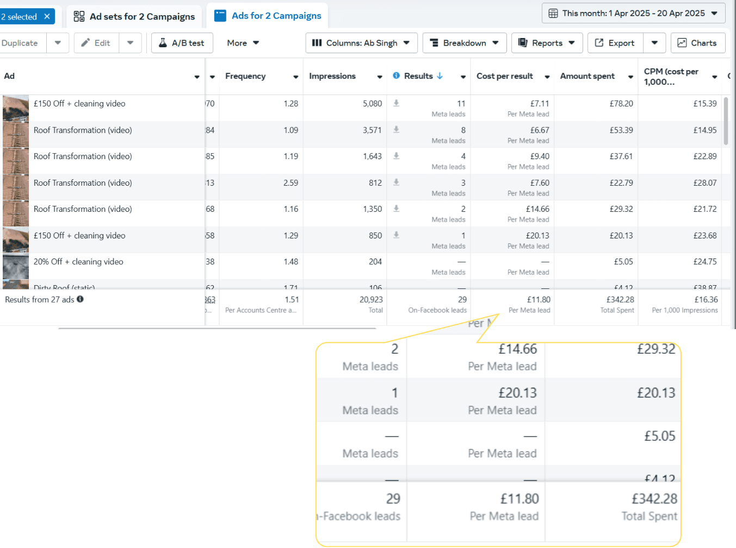Start an A/B test
Image resolution: width=736 pixels, height=548 pixels.
pos(182,43)
